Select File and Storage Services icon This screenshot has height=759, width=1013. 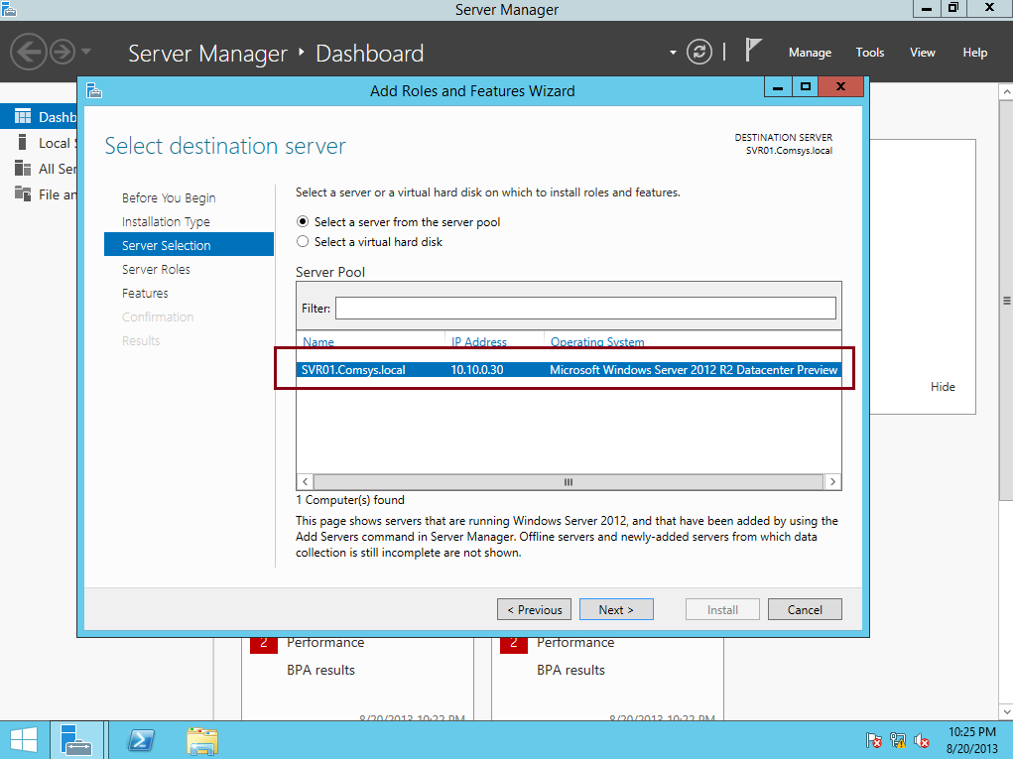23,193
